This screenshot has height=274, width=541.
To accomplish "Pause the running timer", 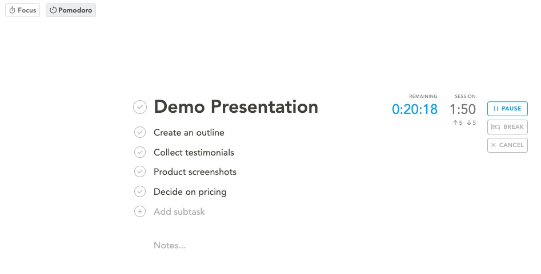I will pos(507,109).
